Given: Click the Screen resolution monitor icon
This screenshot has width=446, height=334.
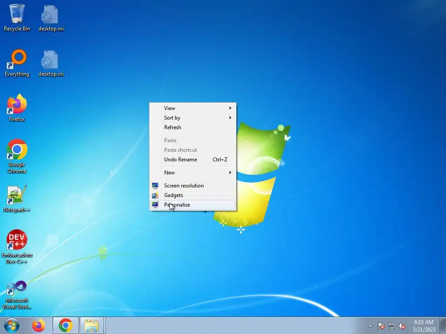Looking at the screenshot, I should coord(155,186).
